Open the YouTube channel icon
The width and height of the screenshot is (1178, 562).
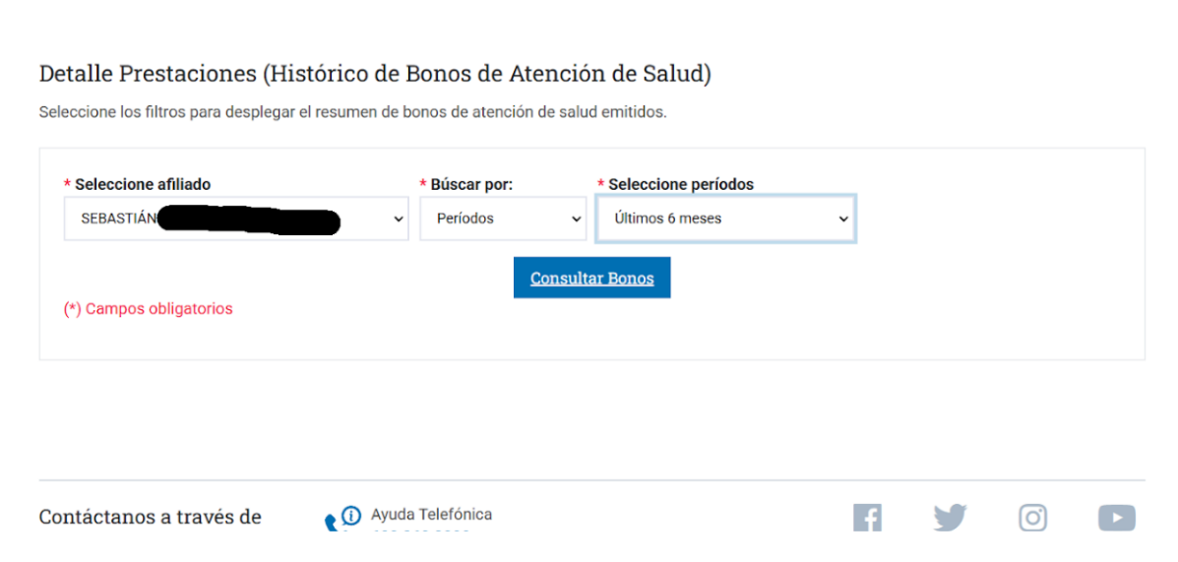click(1116, 518)
